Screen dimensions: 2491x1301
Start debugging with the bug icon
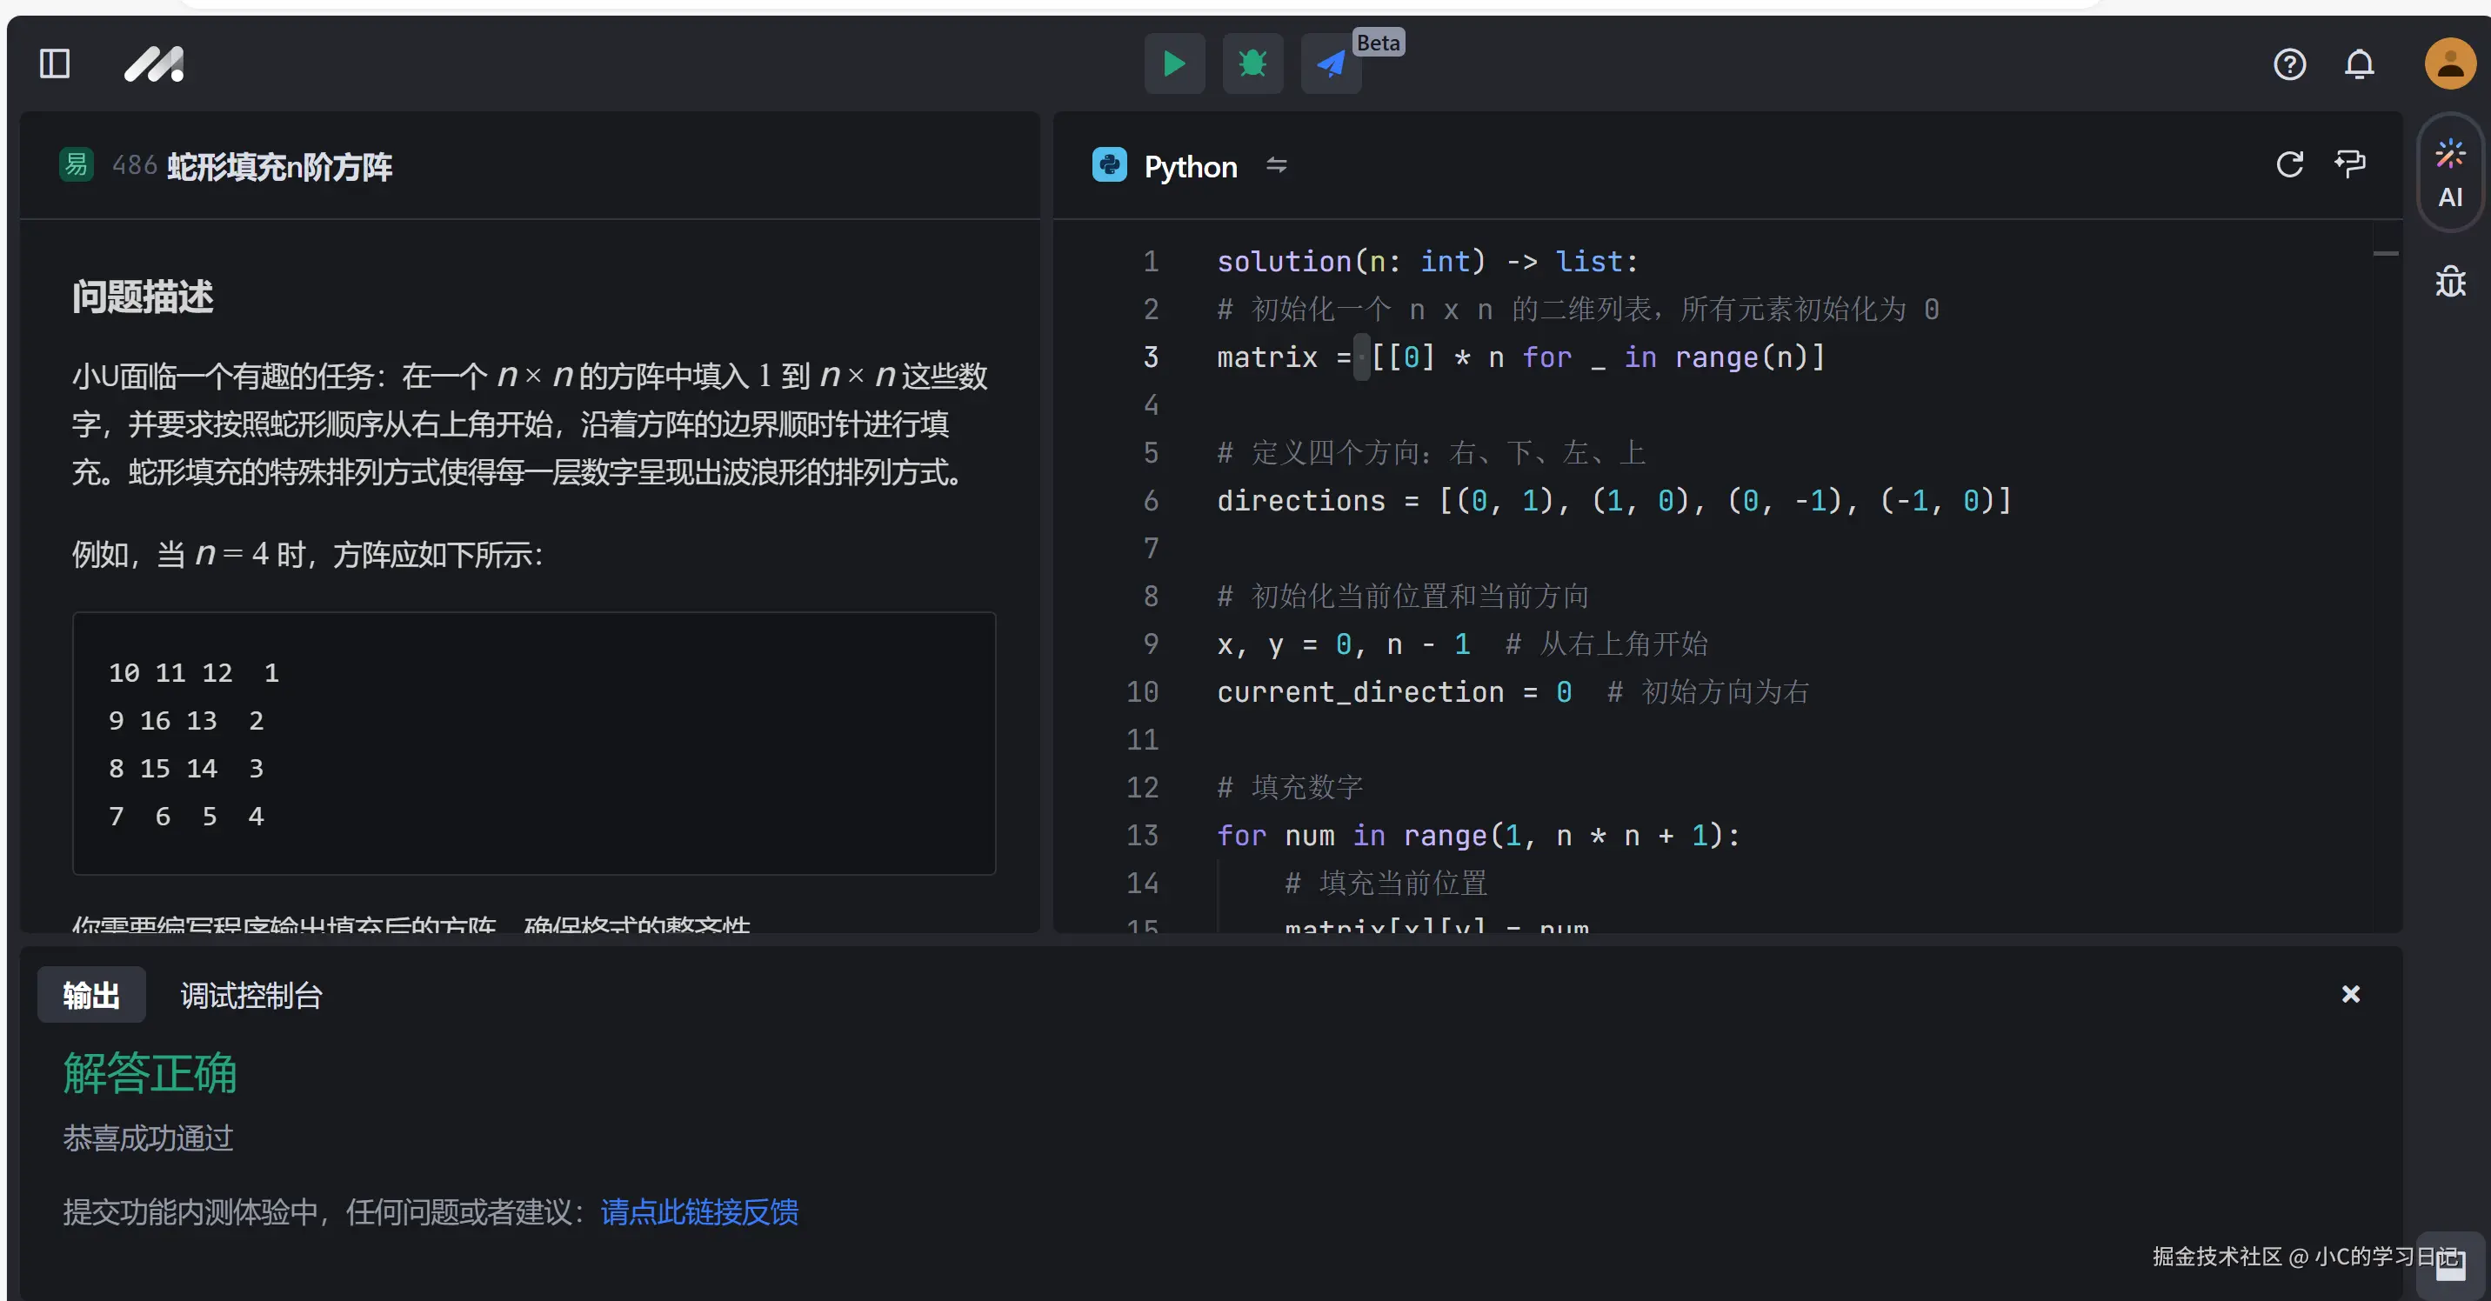[1252, 63]
